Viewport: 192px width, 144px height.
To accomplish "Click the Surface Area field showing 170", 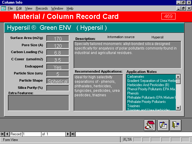I will [58, 38].
